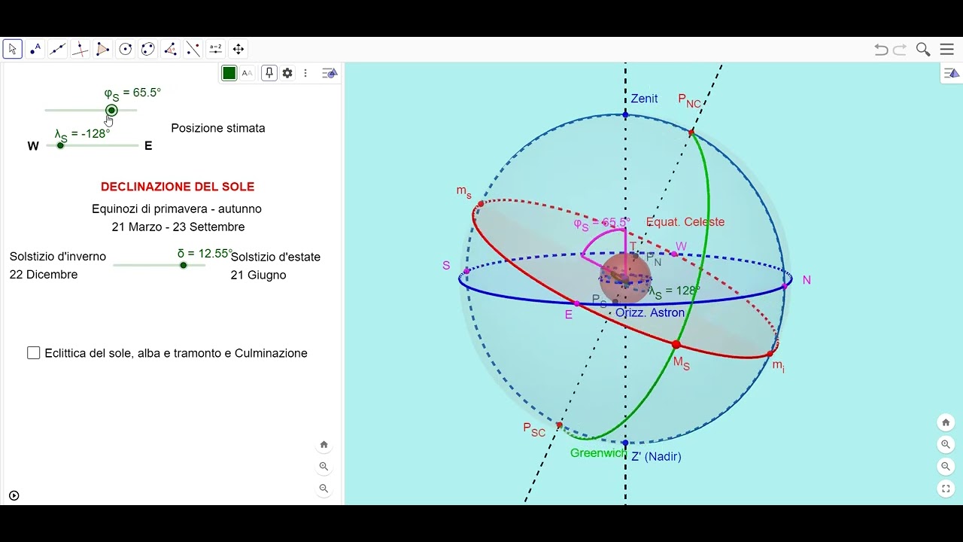
Task: Open the three-dot more options menu
Action: [x=305, y=73]
